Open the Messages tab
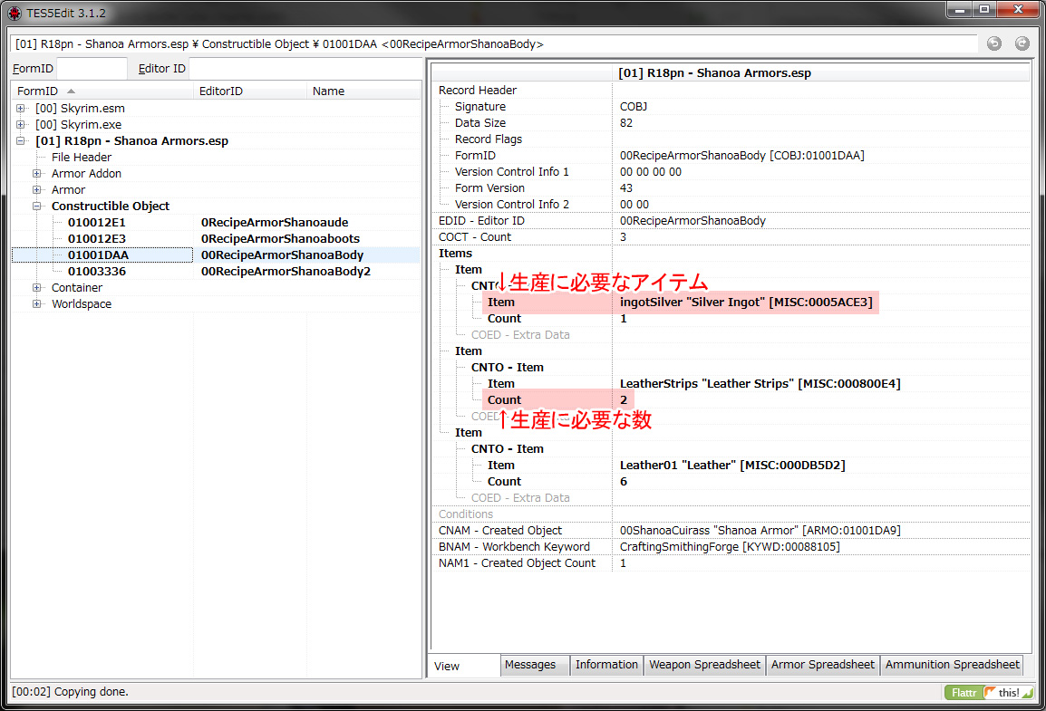Screen dimensions: 1046x711 coord(535,665)
